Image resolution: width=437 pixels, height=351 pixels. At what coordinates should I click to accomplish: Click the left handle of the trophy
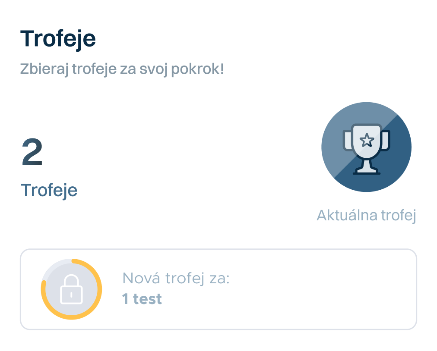[x=347, y=140]
